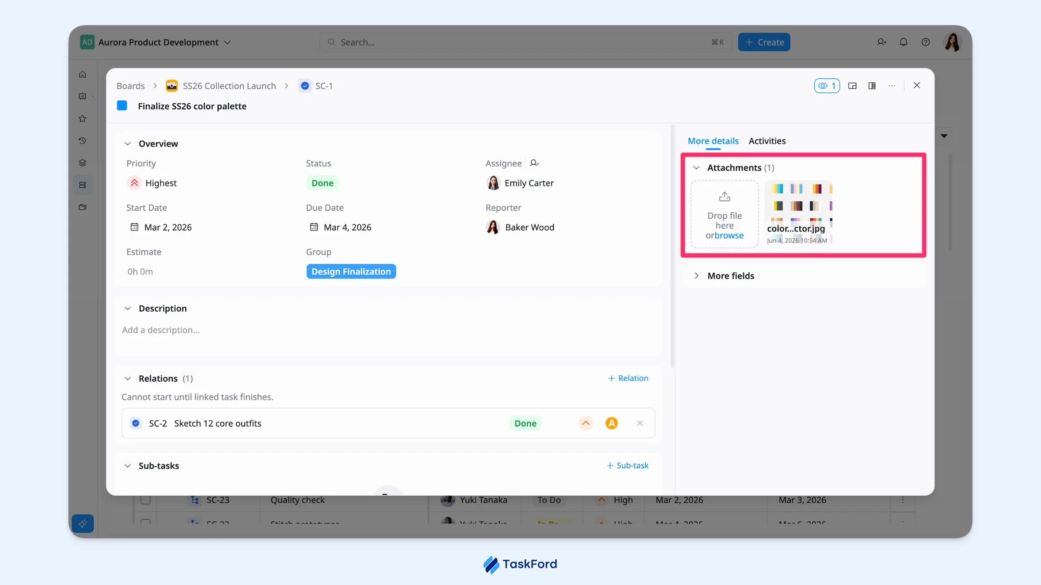Open Favorites star icon in sidebar

(82, 119)
